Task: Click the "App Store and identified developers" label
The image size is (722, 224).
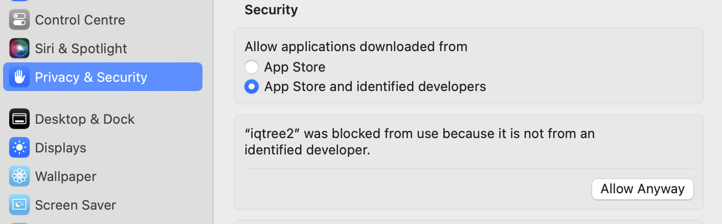Action: pos(375,86)
